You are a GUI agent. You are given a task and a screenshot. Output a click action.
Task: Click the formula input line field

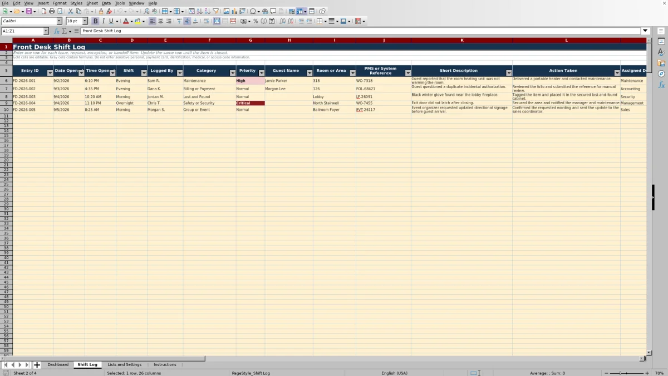pyautogui.click(x=361, y=31)
